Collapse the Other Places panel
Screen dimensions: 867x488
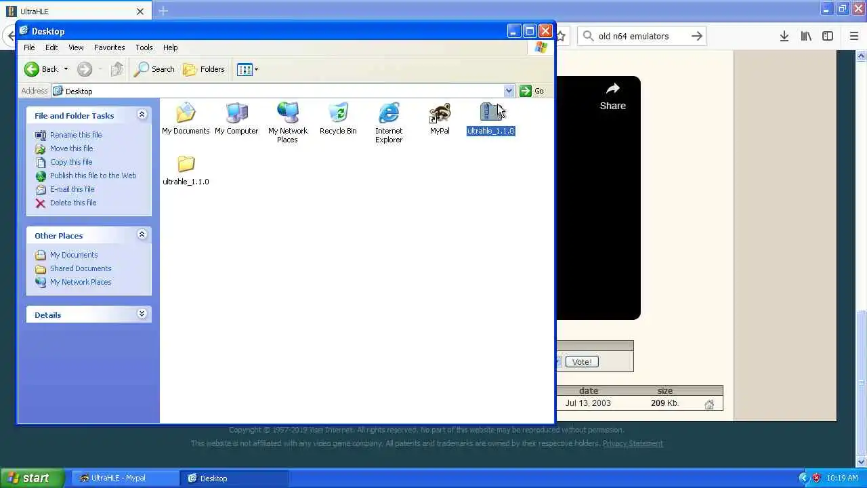(142, 235)
